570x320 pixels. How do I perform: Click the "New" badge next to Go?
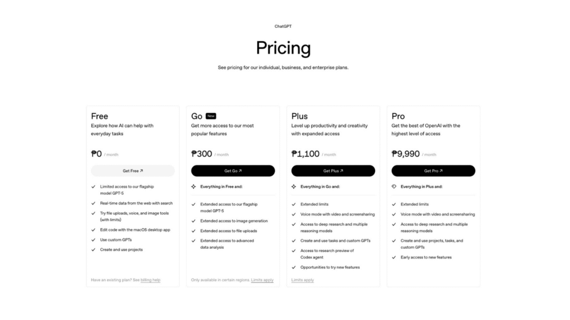tap(211, 116)
